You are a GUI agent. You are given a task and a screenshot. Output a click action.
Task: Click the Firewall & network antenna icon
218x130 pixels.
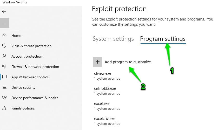[4, 66]
